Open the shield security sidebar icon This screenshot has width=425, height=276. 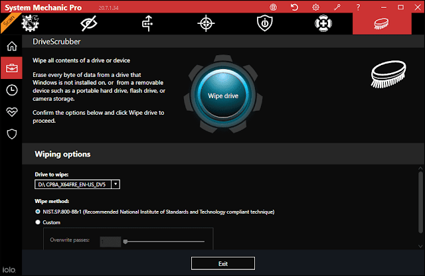point(12,134)
